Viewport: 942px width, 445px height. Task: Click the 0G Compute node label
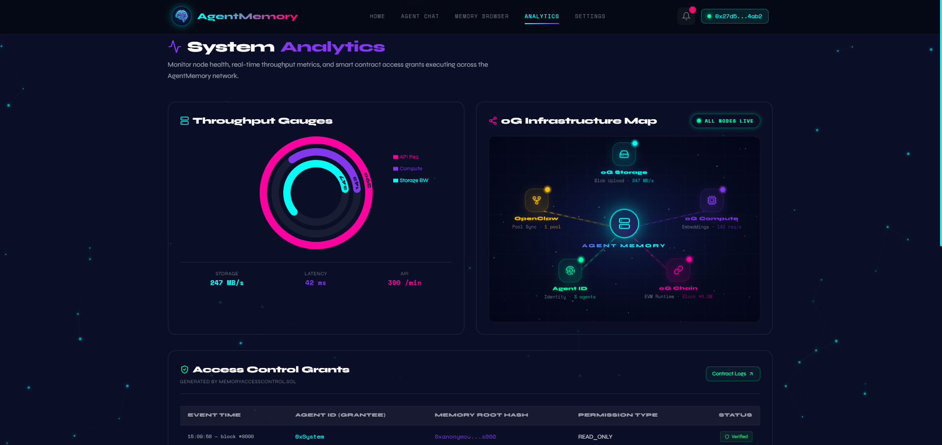tap(712, 219)
